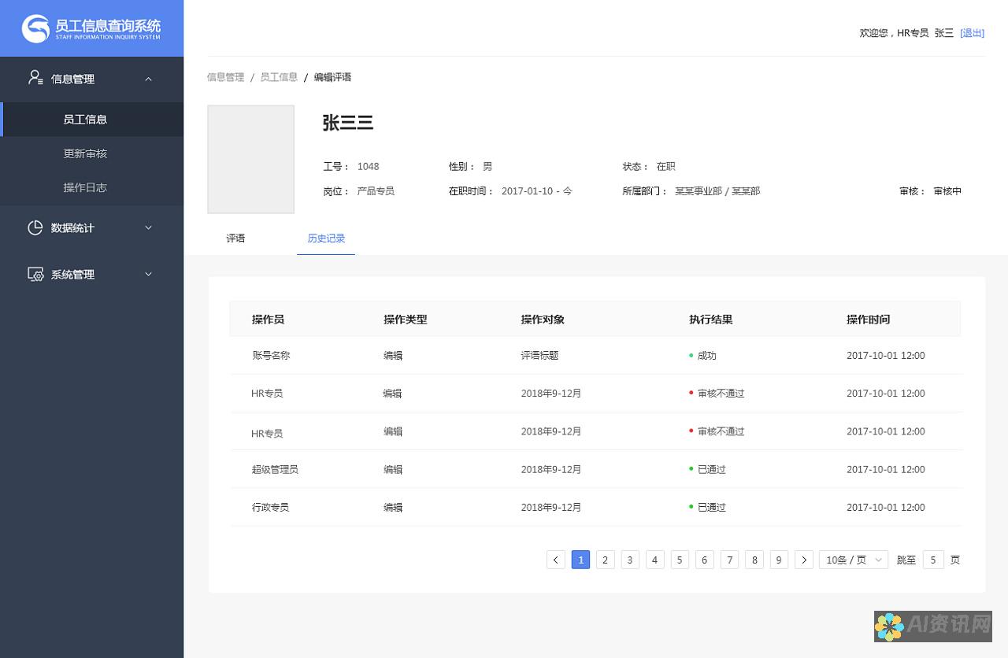
Task: Click 2017-10-01 12:00 in the 行政专员 row
Action: coord(886,508)
